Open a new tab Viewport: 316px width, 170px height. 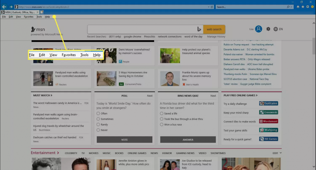[x=42, y=12]
